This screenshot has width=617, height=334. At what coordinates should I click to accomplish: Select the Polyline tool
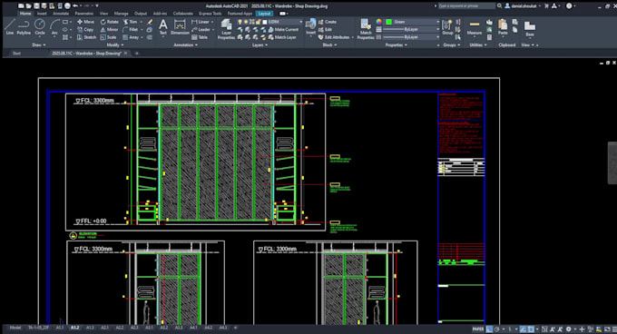click(24, 27)
